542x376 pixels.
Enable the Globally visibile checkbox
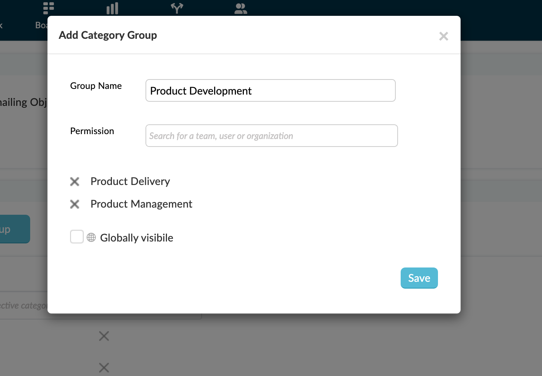[x=77, y=237]
